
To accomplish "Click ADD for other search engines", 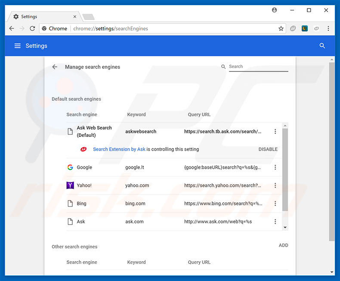I will coord(283,245).
